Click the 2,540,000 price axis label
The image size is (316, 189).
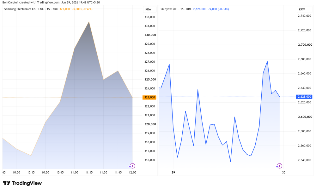click(305, 160)
